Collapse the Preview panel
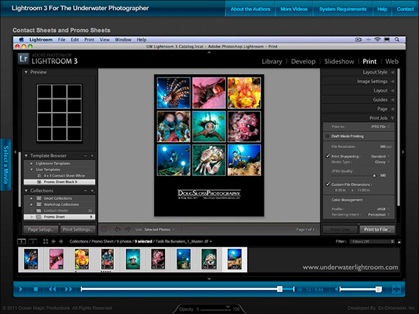The image size is (419, 314). point(26,72)
